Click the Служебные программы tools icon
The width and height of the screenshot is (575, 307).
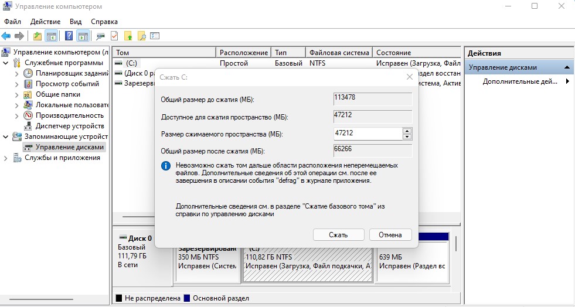point(17,63)
